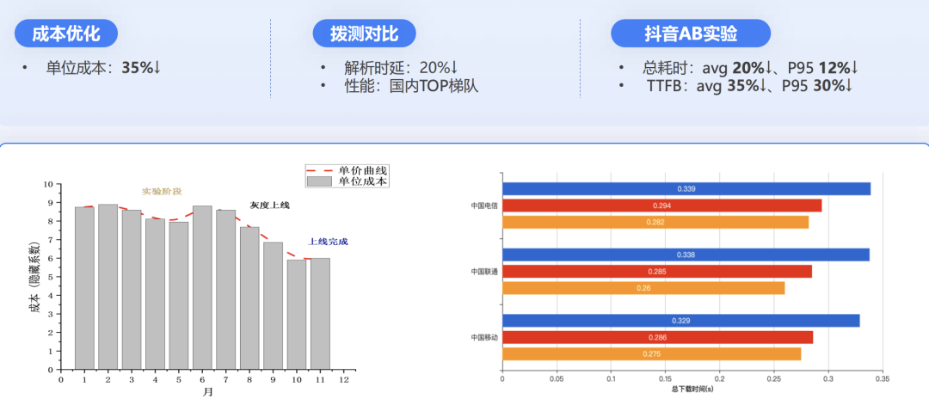Click the 0.05 tick on download-time axis
This screenshot has width=929, height=399.
pyautogui.click(x=557, y=378)
